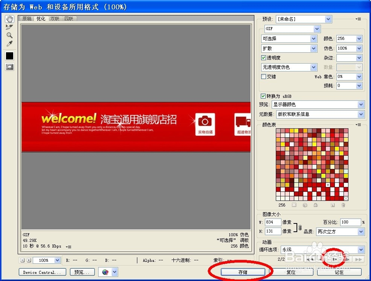This screenshot has width=371, height=281.
Task: Click the W width field 834
Action: point(273,222)
